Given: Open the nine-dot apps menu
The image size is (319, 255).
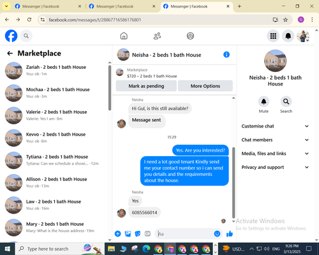Looking at the screenshot, I should (273, 36).
